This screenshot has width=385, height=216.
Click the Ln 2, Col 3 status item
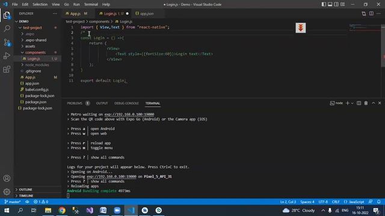pyautogui.click(x=288, y=202)
